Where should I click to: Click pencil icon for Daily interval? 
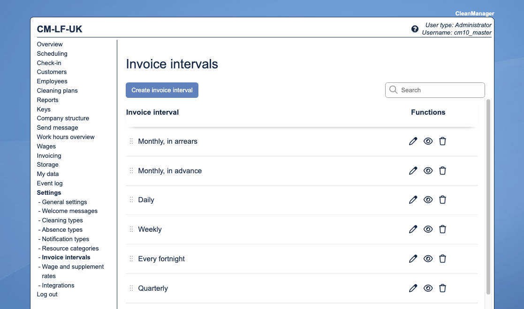pyautogui.click(x=413, y=200)
